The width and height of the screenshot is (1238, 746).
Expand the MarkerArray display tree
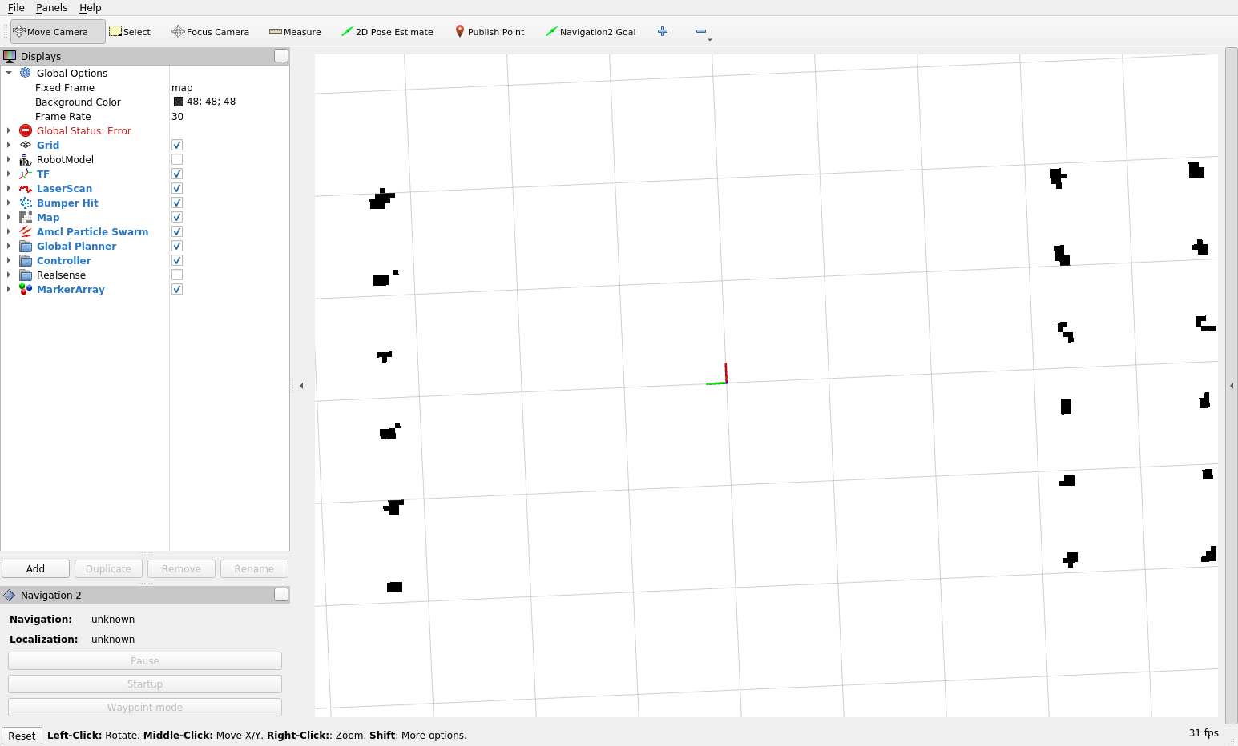8,289
